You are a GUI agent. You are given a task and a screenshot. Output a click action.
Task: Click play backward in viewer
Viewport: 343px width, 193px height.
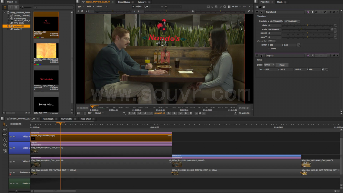pos(151,113)
